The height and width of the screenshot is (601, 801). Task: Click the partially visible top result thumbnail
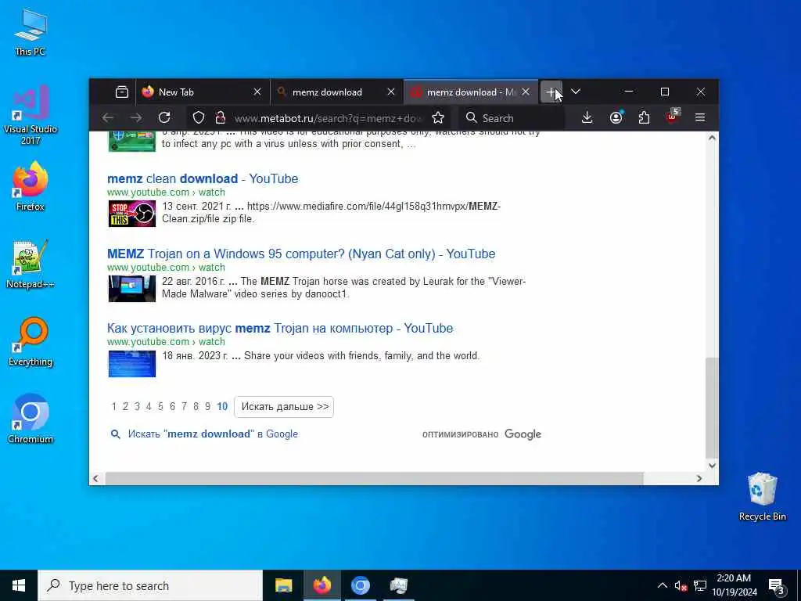[x=131, y=141]
